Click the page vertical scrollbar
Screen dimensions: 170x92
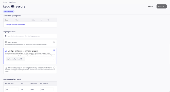pos(169,54)
